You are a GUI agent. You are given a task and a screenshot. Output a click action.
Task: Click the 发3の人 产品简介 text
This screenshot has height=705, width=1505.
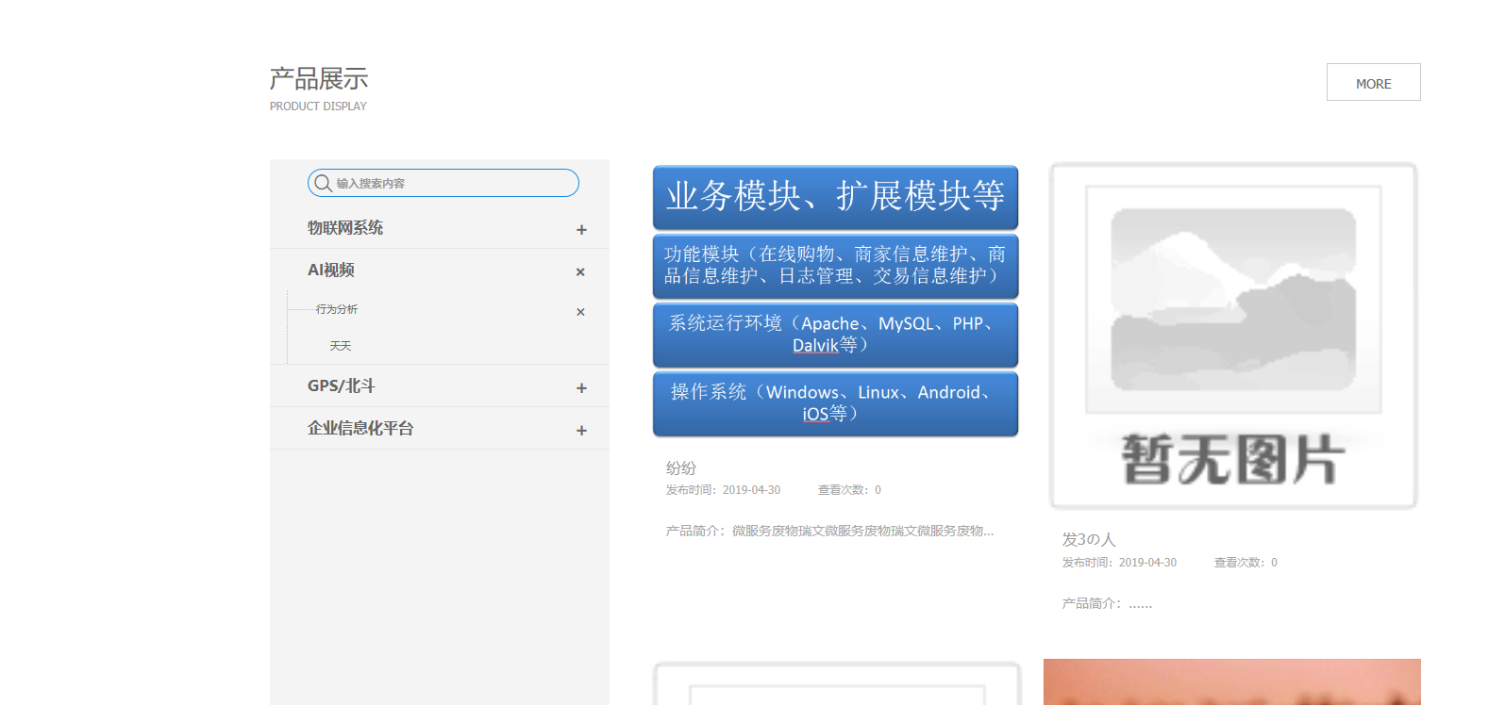pyautogui.click(x=1108, y=604)
